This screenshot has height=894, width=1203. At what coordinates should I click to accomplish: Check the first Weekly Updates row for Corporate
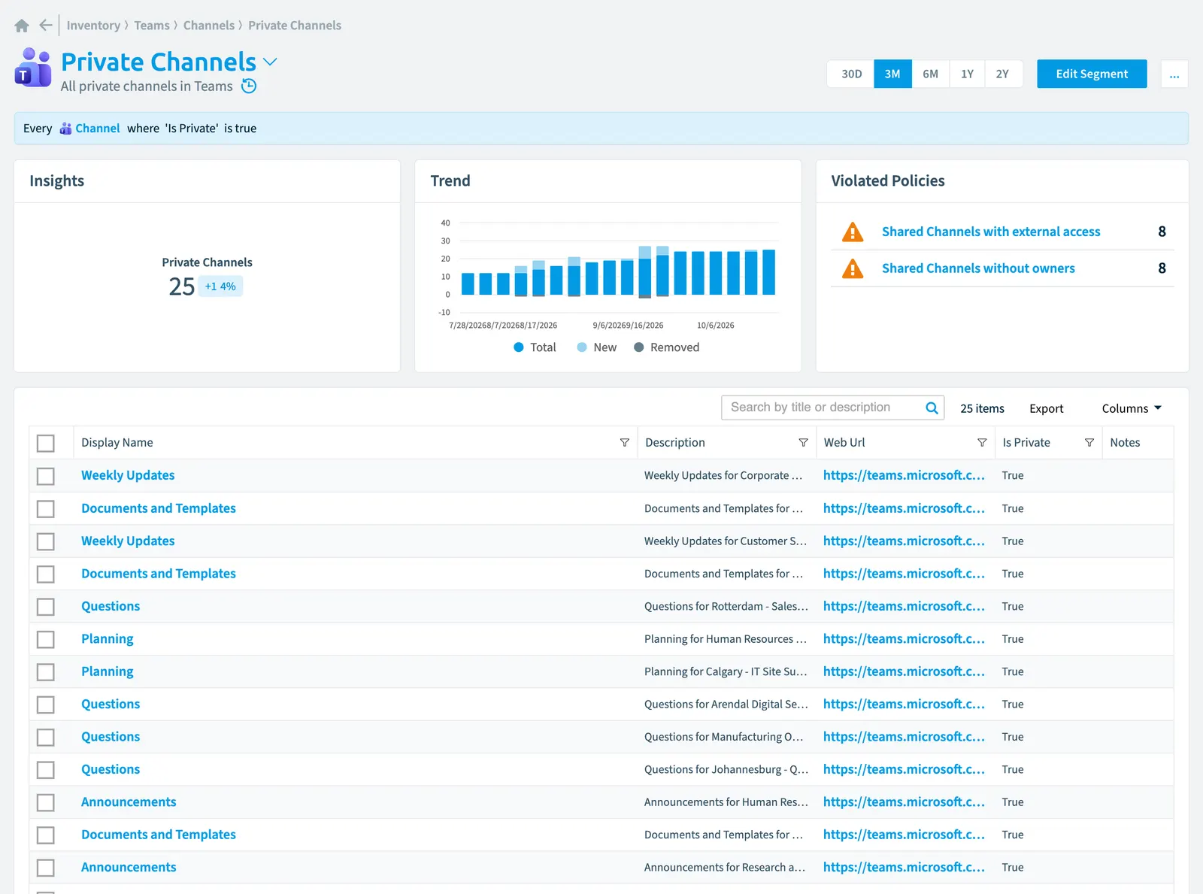(x=46, y=476)
